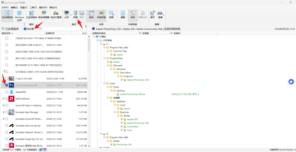Click the AMD Software icon

12,99
